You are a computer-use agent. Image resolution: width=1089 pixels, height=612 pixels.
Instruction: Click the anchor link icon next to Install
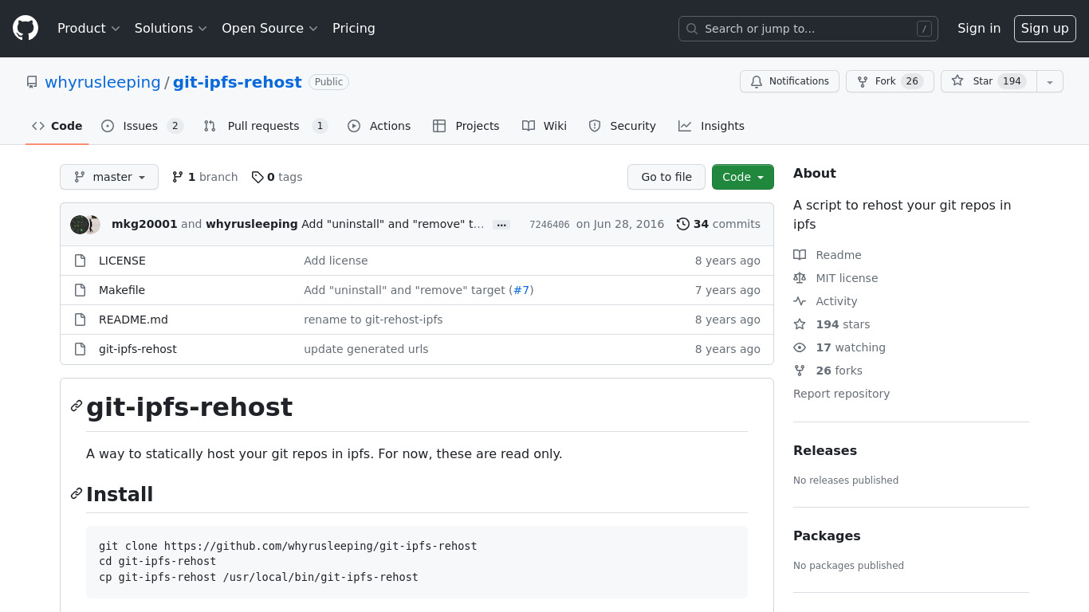click(77, 494)
